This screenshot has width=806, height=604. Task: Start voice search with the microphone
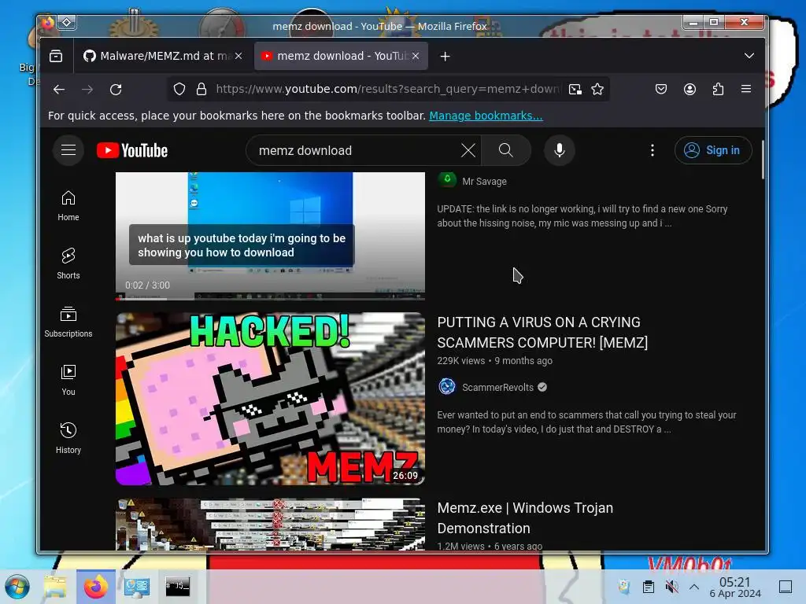[560, 150]
